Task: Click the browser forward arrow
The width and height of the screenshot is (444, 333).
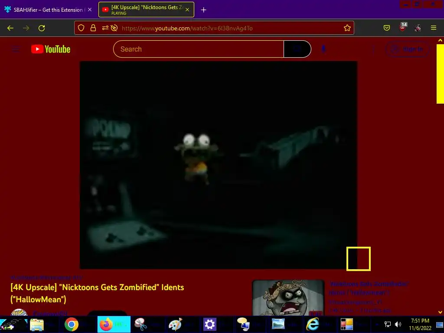Action: pyautogui.click(x=26, y=28)
